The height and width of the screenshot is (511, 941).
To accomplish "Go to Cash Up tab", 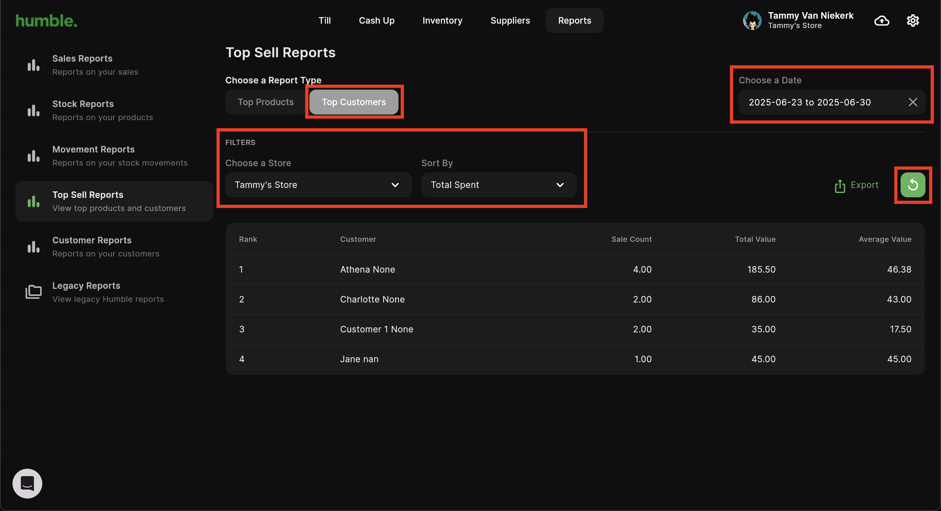I will coord(377,21).
